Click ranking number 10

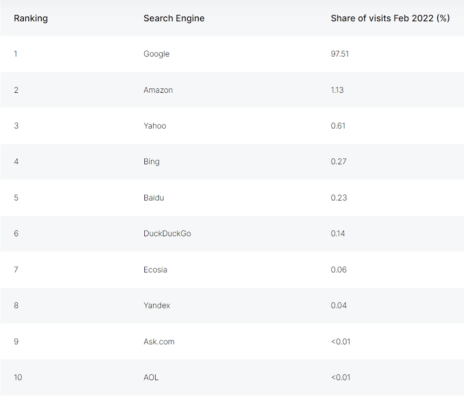[x=18, y=378]
